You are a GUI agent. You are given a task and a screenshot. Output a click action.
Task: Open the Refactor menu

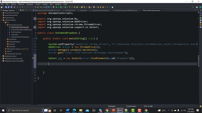tap(21, 4)
